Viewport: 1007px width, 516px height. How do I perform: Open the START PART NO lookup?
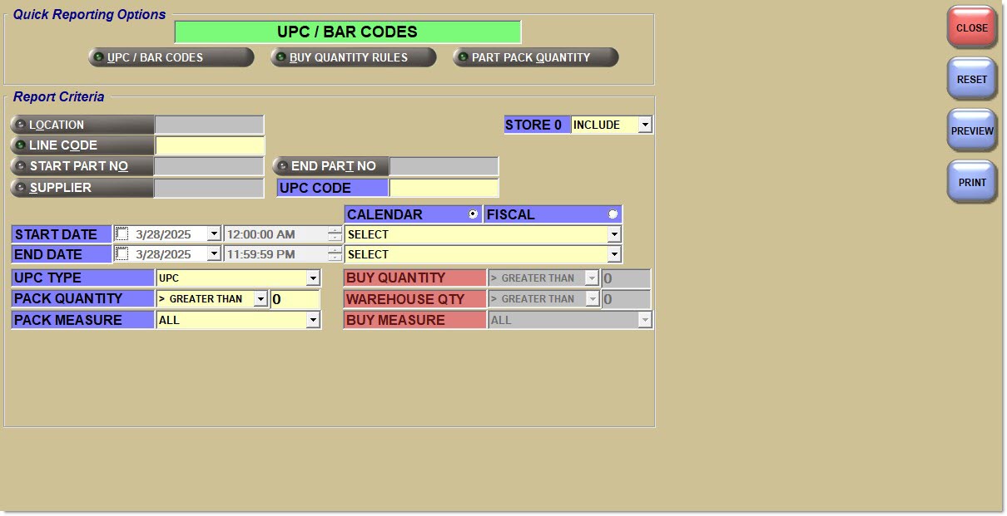coord(82,166)
